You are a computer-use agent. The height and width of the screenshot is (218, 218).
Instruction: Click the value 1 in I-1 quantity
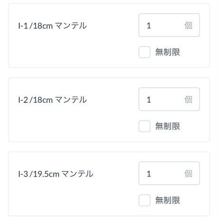tap(149, 26)
